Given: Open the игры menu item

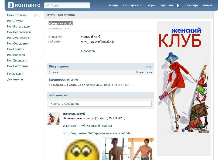Looking at the screenshot, I should click(152, 5).
